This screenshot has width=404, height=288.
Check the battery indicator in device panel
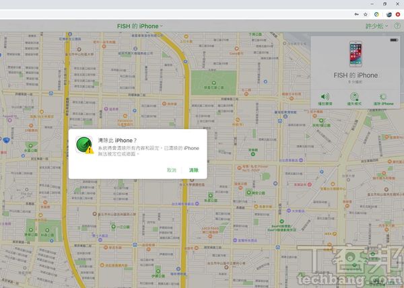394,40
